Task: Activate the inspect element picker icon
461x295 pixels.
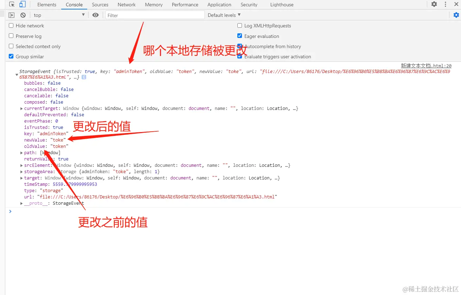Action: [x=12, y=5]
